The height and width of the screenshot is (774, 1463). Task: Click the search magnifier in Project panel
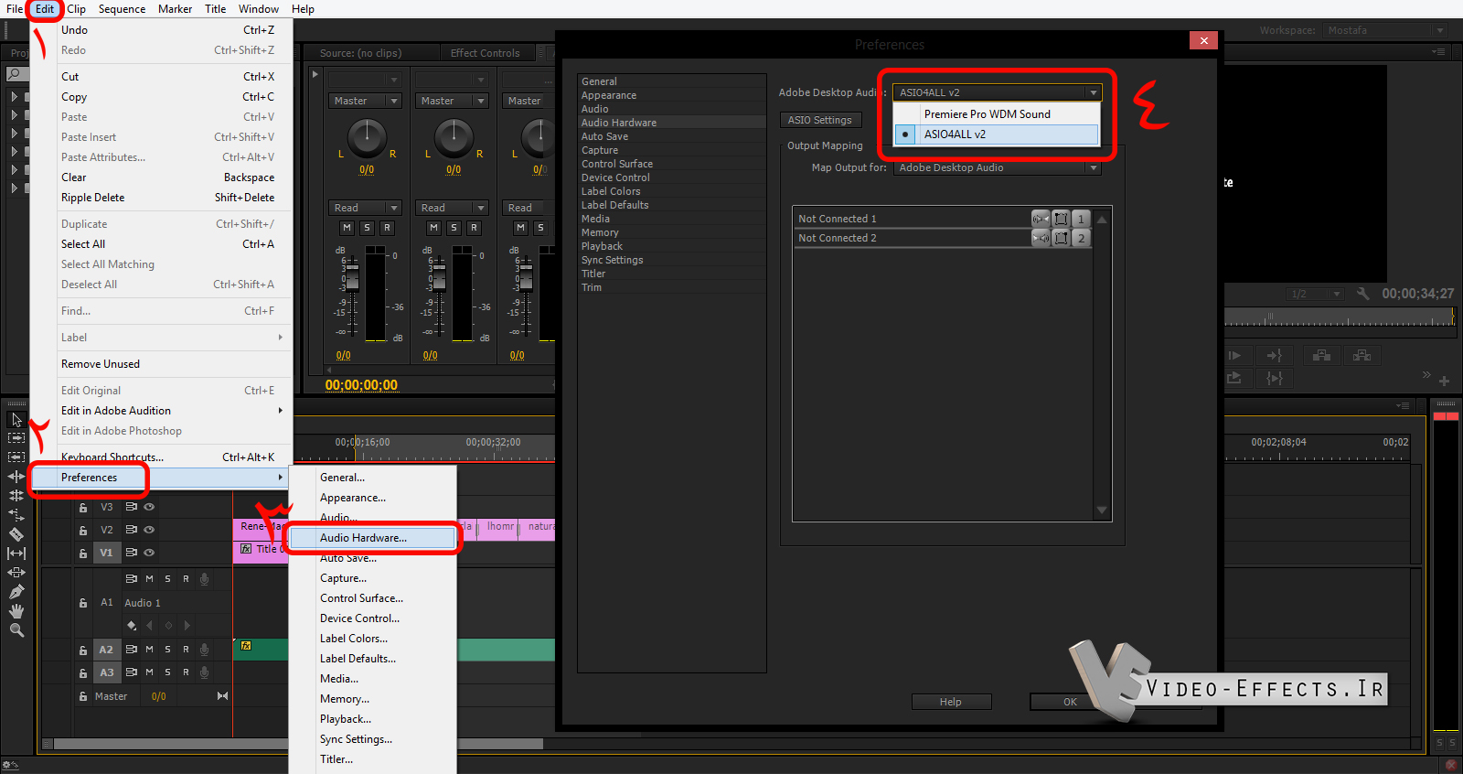tap(16, 74)
